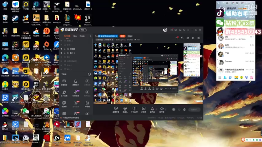Image resolution: width=262 pixels, height=147 pixels.
Task: Add 摄像头 camera source from bottom bar
Action: pyautogui.click(x=125, y=110)
